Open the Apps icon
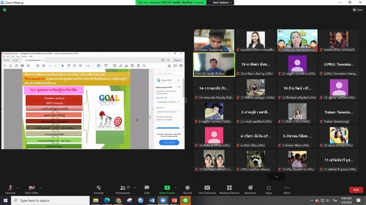Image resolution: width=366 pixels, height=205 pixels. coord(268,188)
